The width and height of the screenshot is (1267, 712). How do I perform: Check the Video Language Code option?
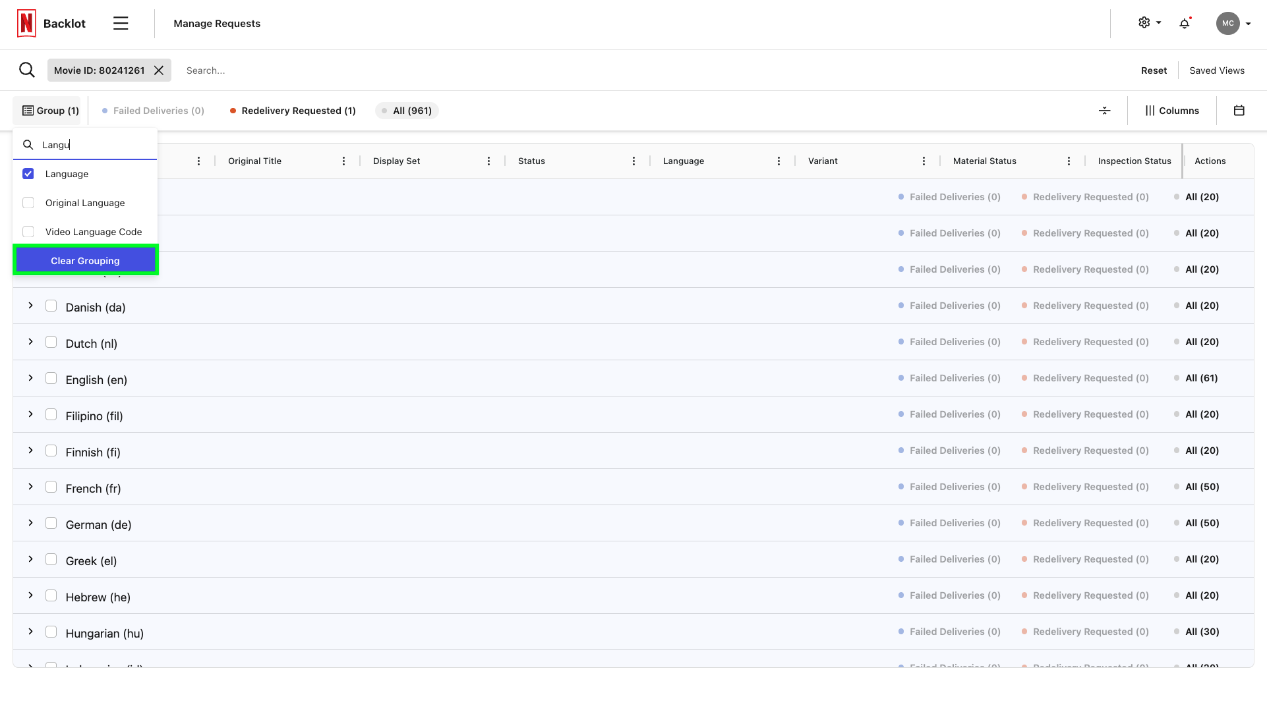coord(28,231)
